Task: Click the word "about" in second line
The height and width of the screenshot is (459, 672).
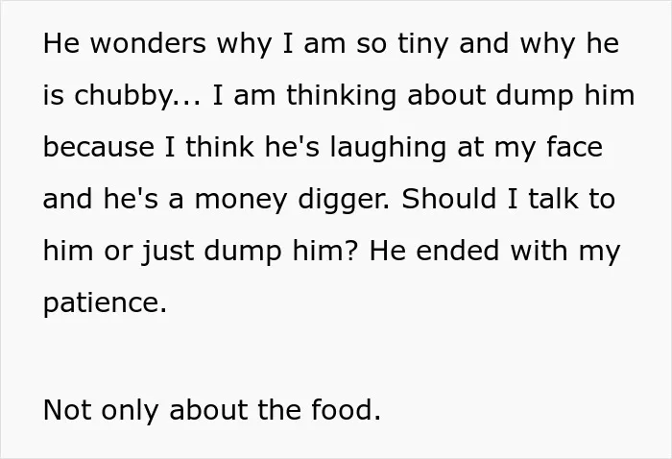Action: (x=446, y=95)
